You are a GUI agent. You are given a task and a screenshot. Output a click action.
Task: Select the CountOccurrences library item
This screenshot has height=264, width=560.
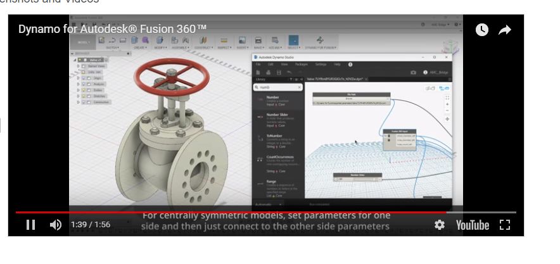279,164
